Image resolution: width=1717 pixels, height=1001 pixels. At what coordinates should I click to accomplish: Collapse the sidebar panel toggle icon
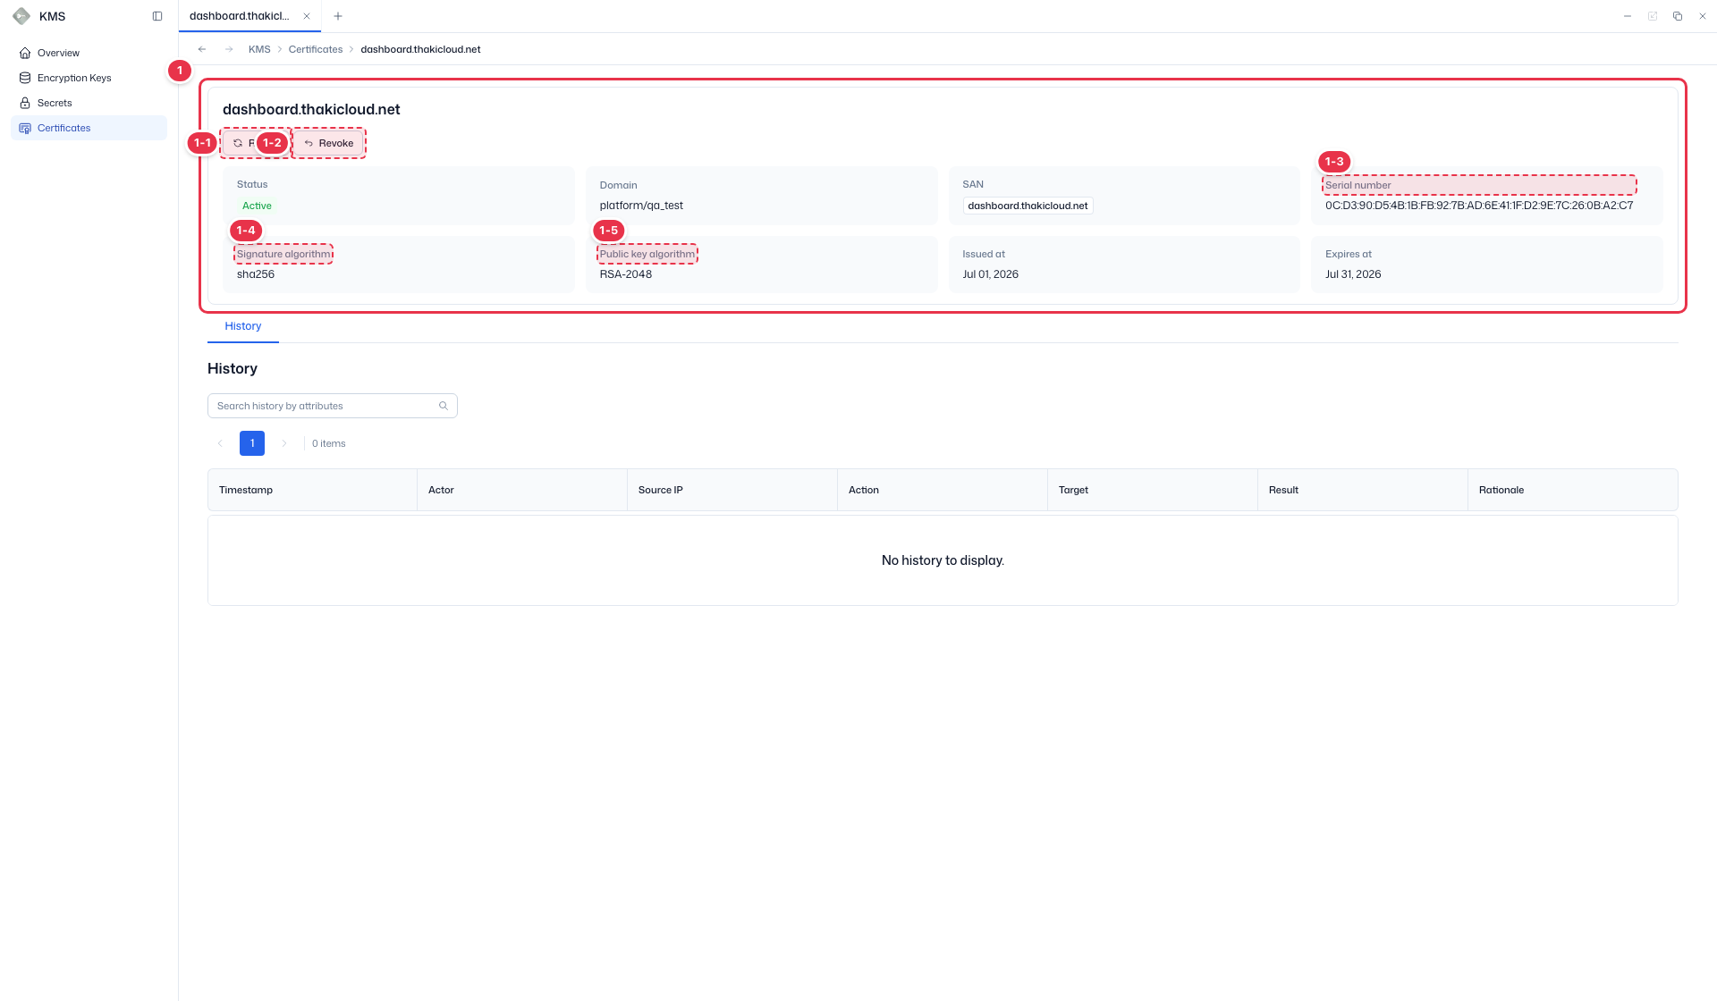point(157,16)
